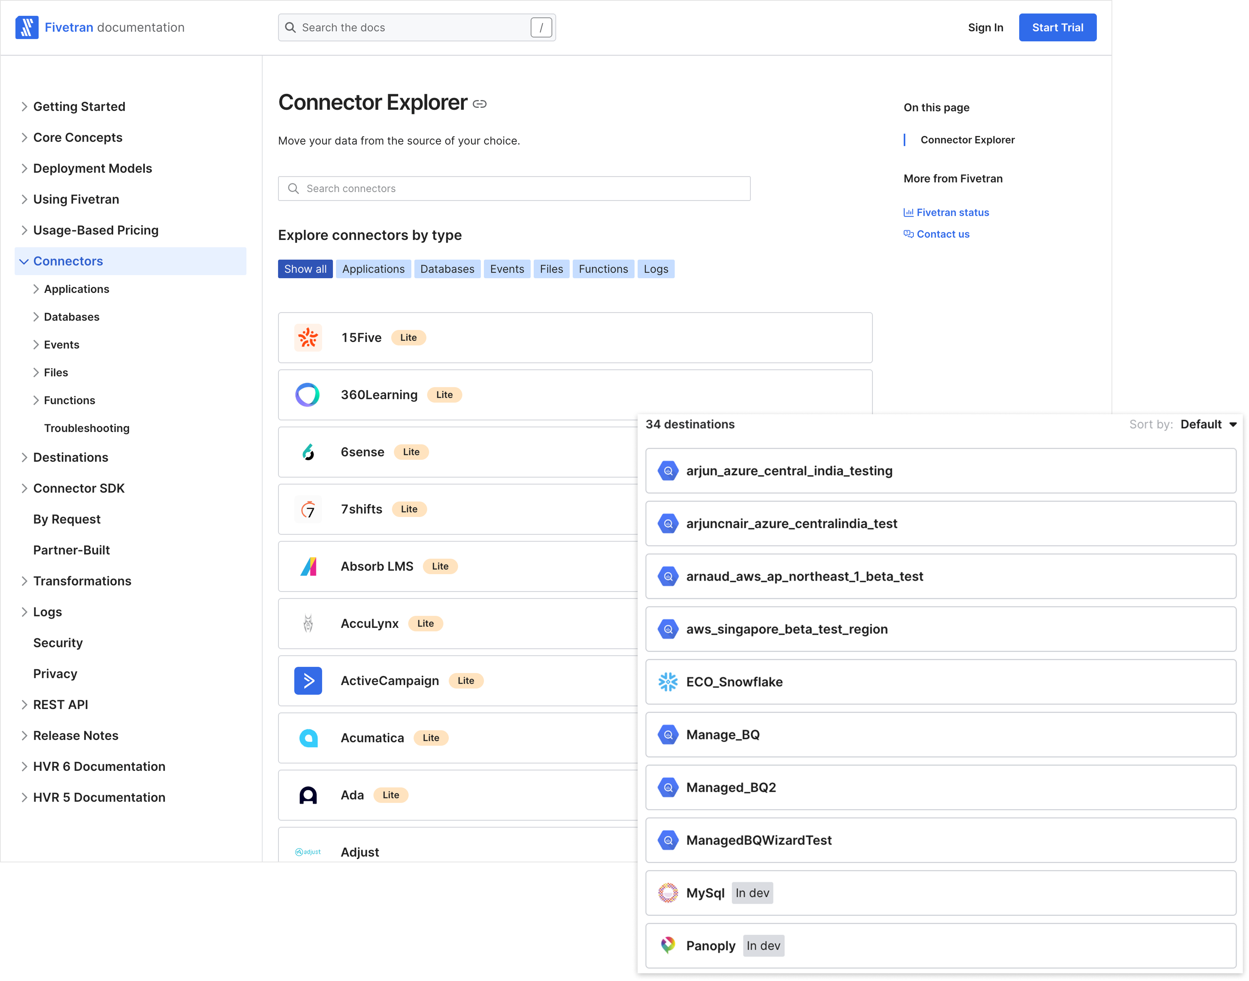The width and height of the screenshot is (1249, 981).
Task: Click the Acumatica connector logo
Action: click(x=308, y=738)
